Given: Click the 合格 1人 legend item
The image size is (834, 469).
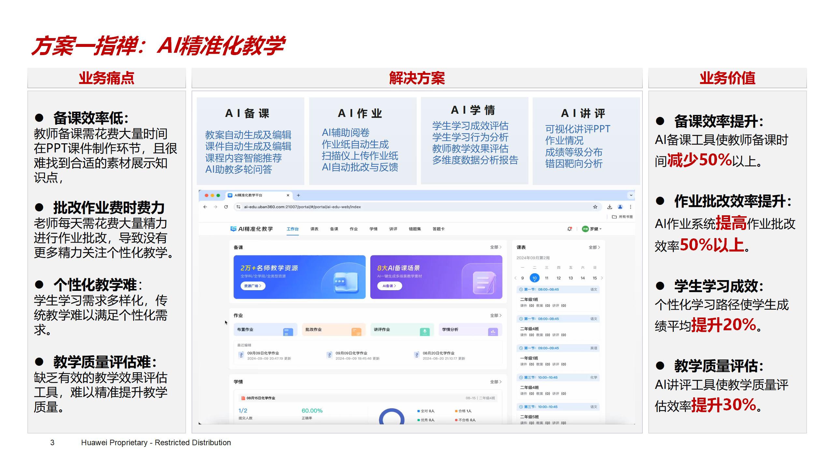Looking at the screenshot, I should 463,411.
